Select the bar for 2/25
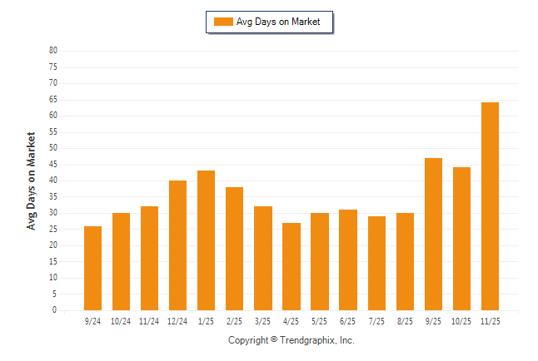Viewport: 538px width, 361px height. (235, 249)
